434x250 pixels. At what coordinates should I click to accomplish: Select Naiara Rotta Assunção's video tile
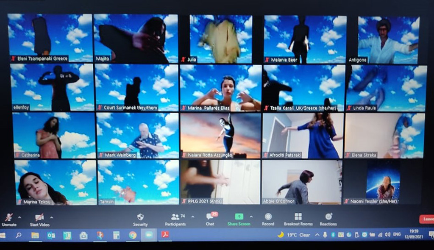(220, 136)
